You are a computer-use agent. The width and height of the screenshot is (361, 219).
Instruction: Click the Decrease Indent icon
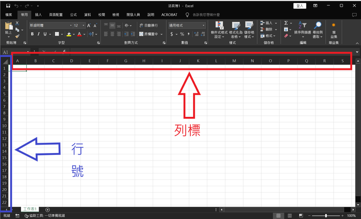coord(126,34)
